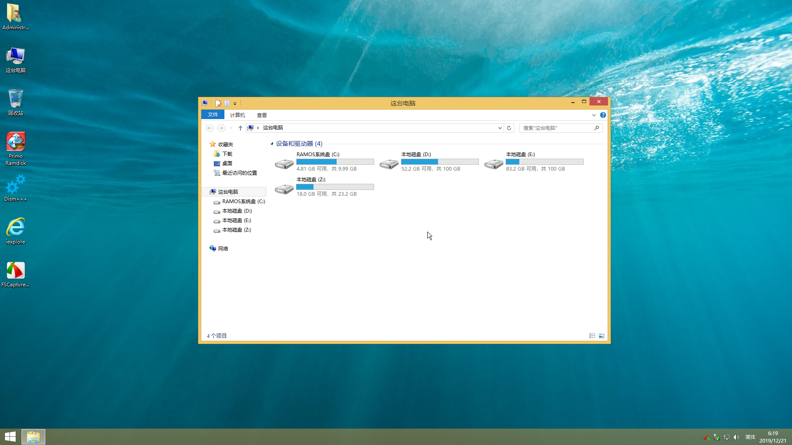
Task: Open Dism++ desktop shortcut
Action: pos(16,188)
